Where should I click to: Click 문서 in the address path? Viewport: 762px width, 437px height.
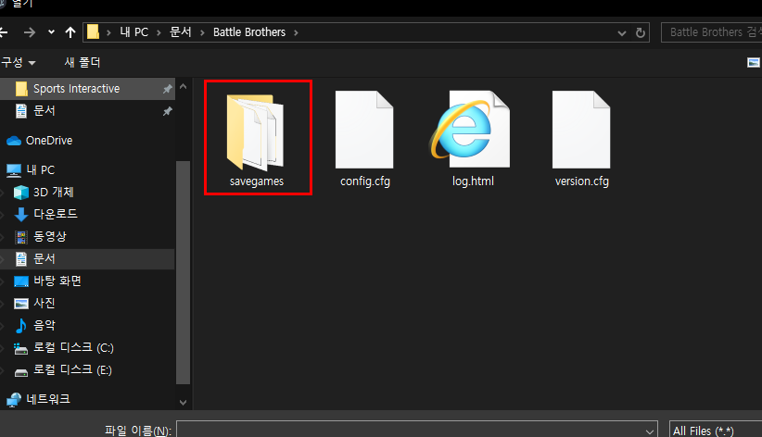(x=180, y=32)
